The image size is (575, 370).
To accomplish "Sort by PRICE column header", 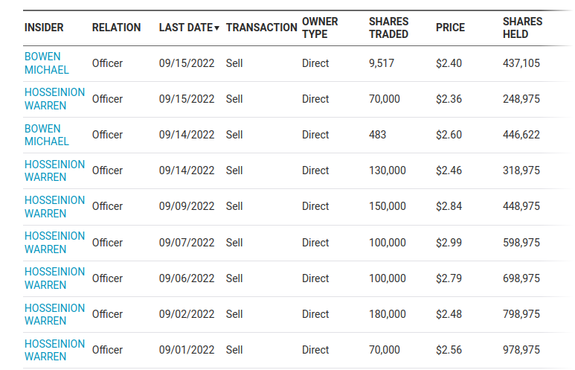I will [450, 28].
